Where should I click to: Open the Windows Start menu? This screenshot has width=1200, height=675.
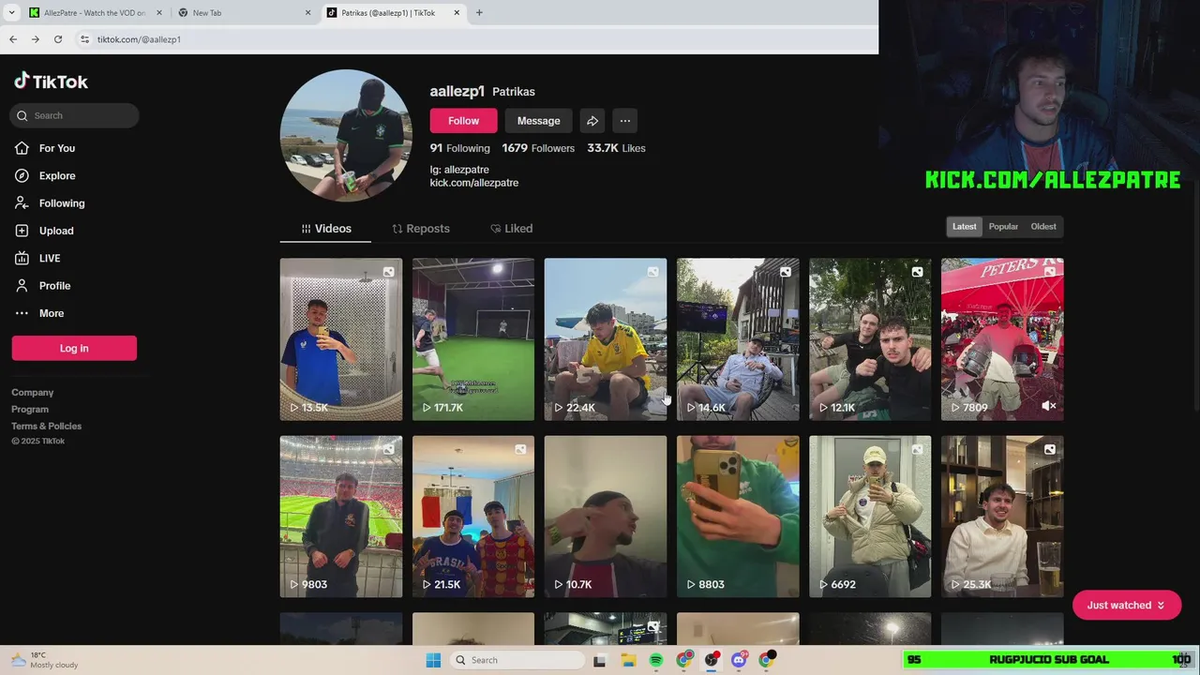click(x=433, y=660)
